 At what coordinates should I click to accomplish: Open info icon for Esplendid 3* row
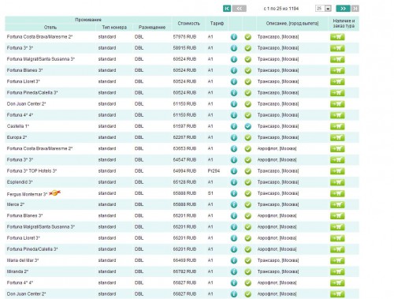tap(234, 182)
